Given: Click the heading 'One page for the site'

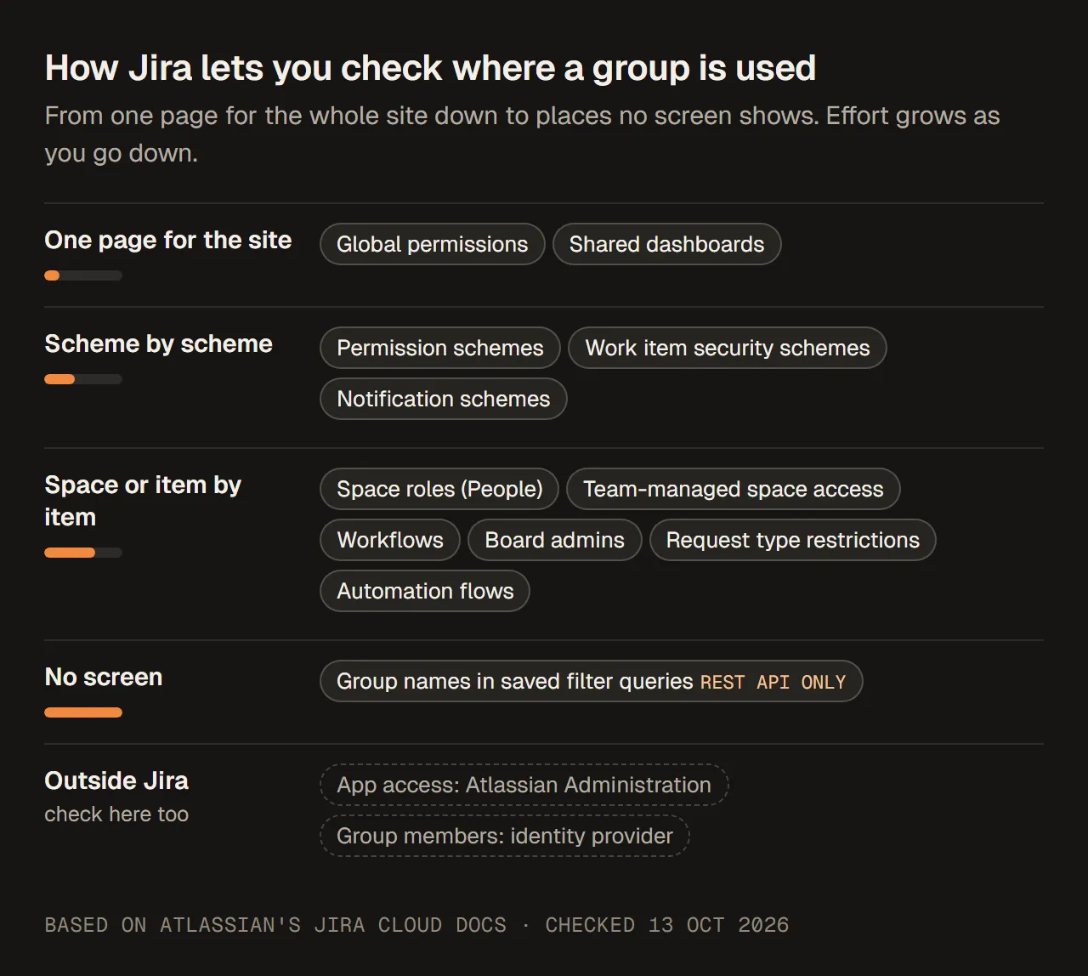Looking at the screenshot, I should (x=167, y=241).
